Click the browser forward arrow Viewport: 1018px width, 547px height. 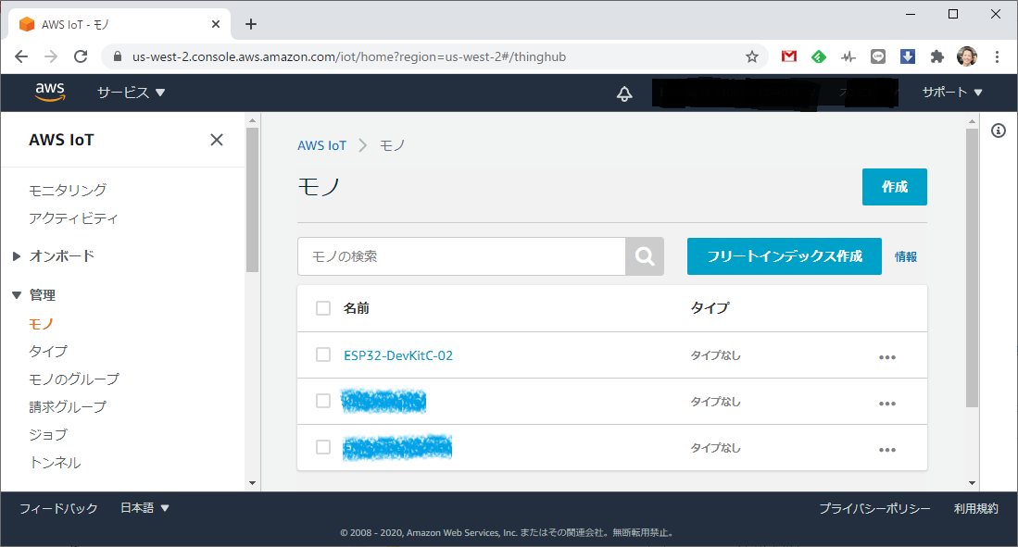click(x=51, y=57)
